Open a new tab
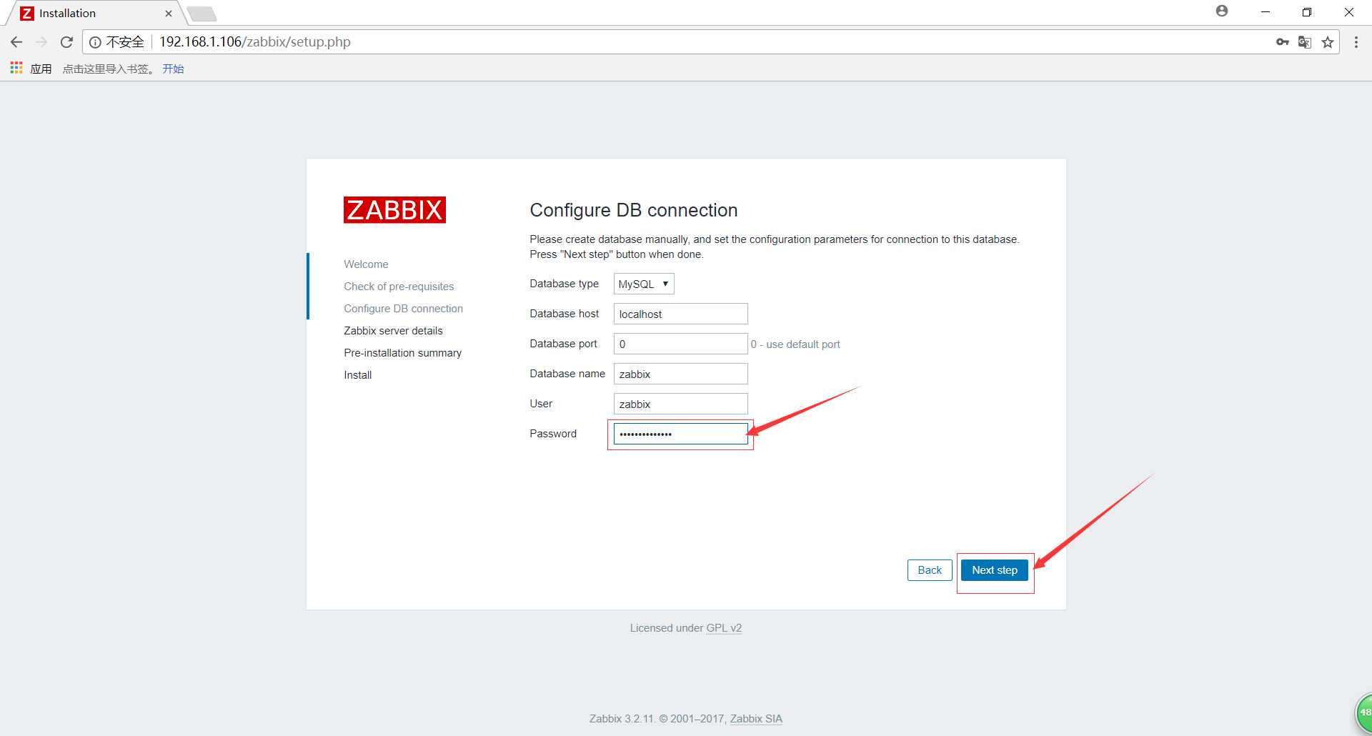 [x=202, y=14]
